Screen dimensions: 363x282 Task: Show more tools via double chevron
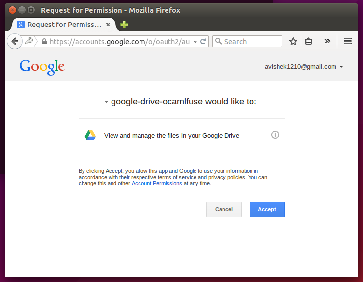click(327, 41)
